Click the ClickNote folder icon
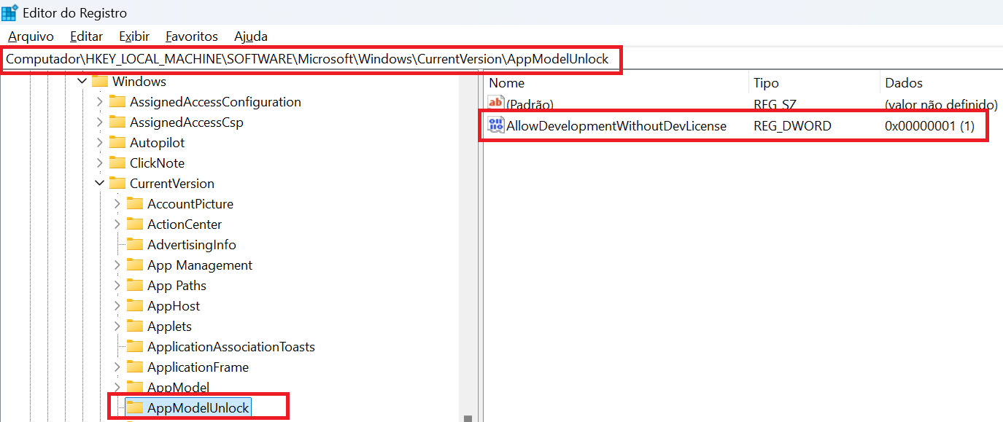This screenshot has width=1003, height=422. (117, 163)
